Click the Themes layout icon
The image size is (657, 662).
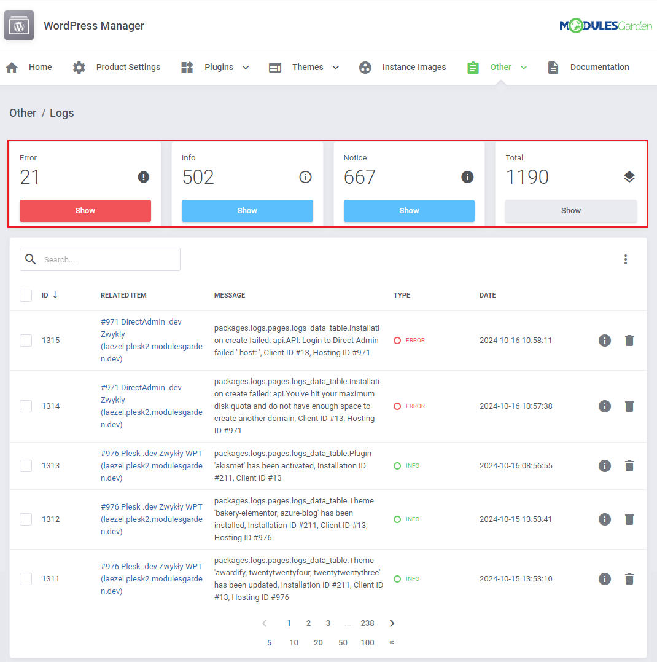pyautogui.click(x=275, y=67)
